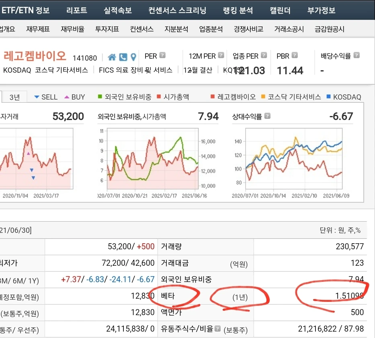
Task: Click the map pin location icon
Action: pyautogui.click(x=133, y=57)
